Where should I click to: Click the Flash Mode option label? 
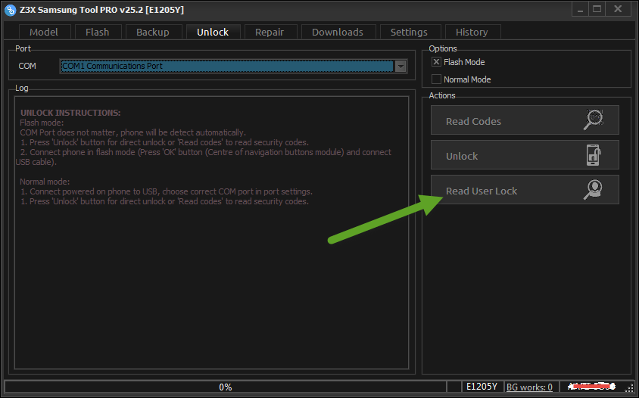[464, 62]
